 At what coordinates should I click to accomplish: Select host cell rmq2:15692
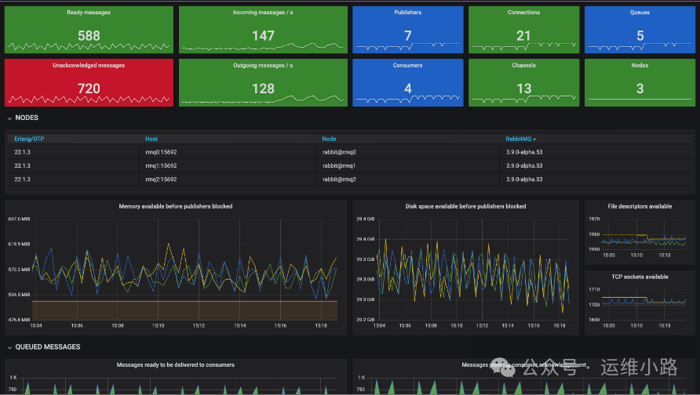[161, 179]
